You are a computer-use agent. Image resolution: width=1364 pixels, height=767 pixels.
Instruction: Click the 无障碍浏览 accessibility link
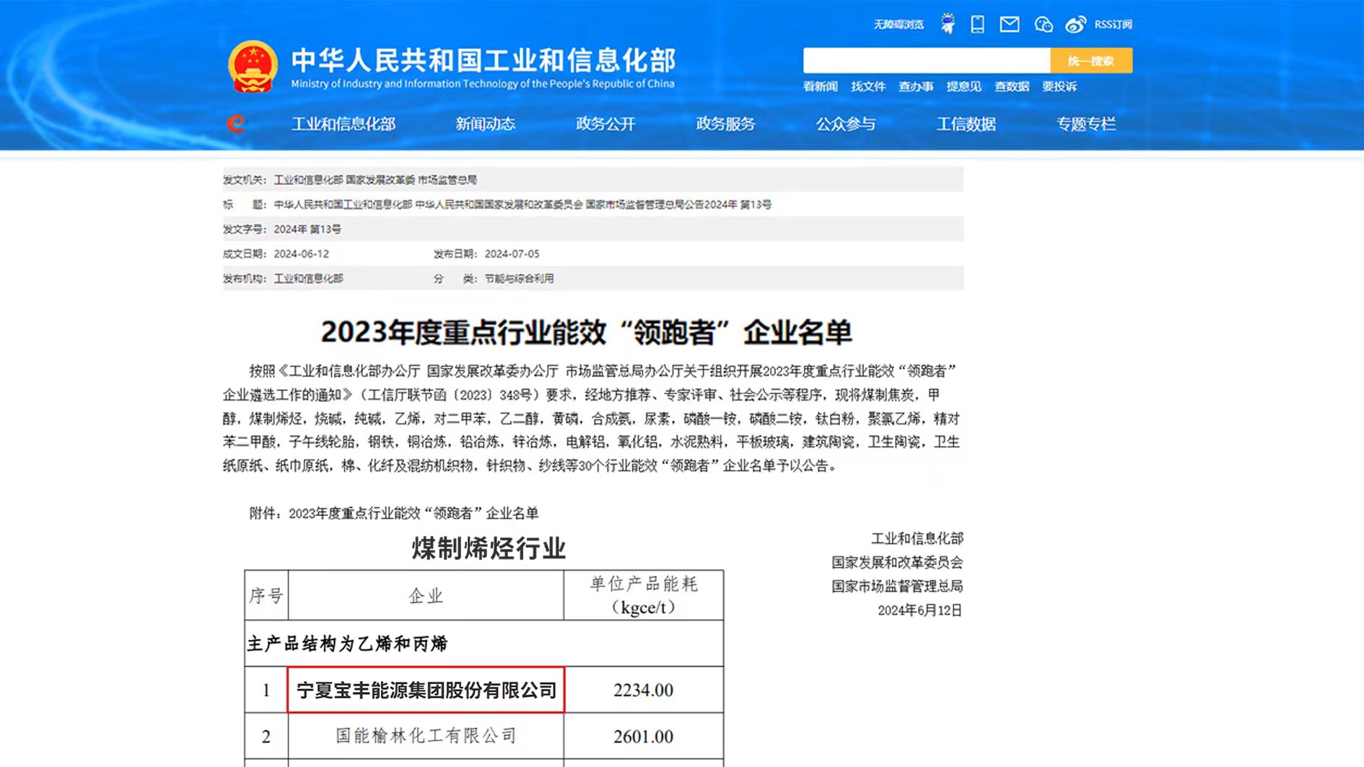899,25
